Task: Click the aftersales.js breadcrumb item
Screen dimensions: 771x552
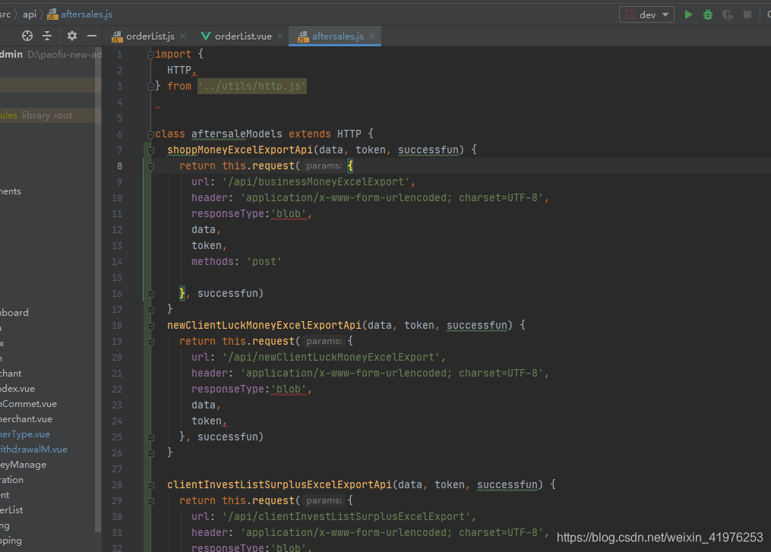Action: tap(80, 14)
